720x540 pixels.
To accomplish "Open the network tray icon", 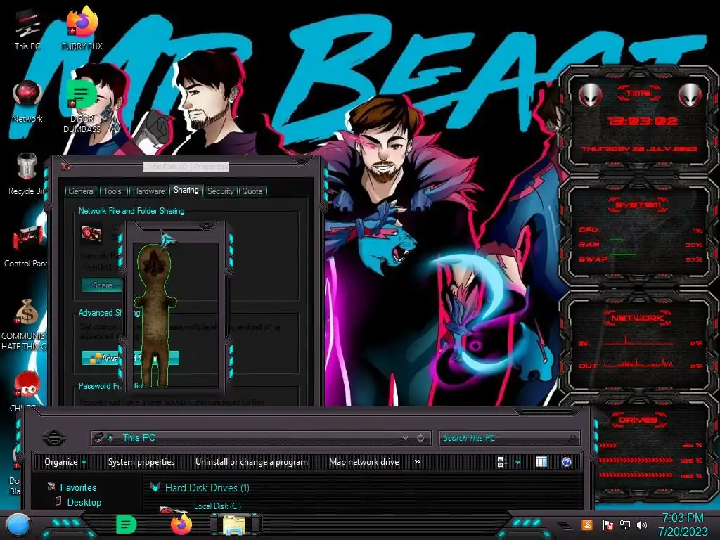I will tap(624, 525).
